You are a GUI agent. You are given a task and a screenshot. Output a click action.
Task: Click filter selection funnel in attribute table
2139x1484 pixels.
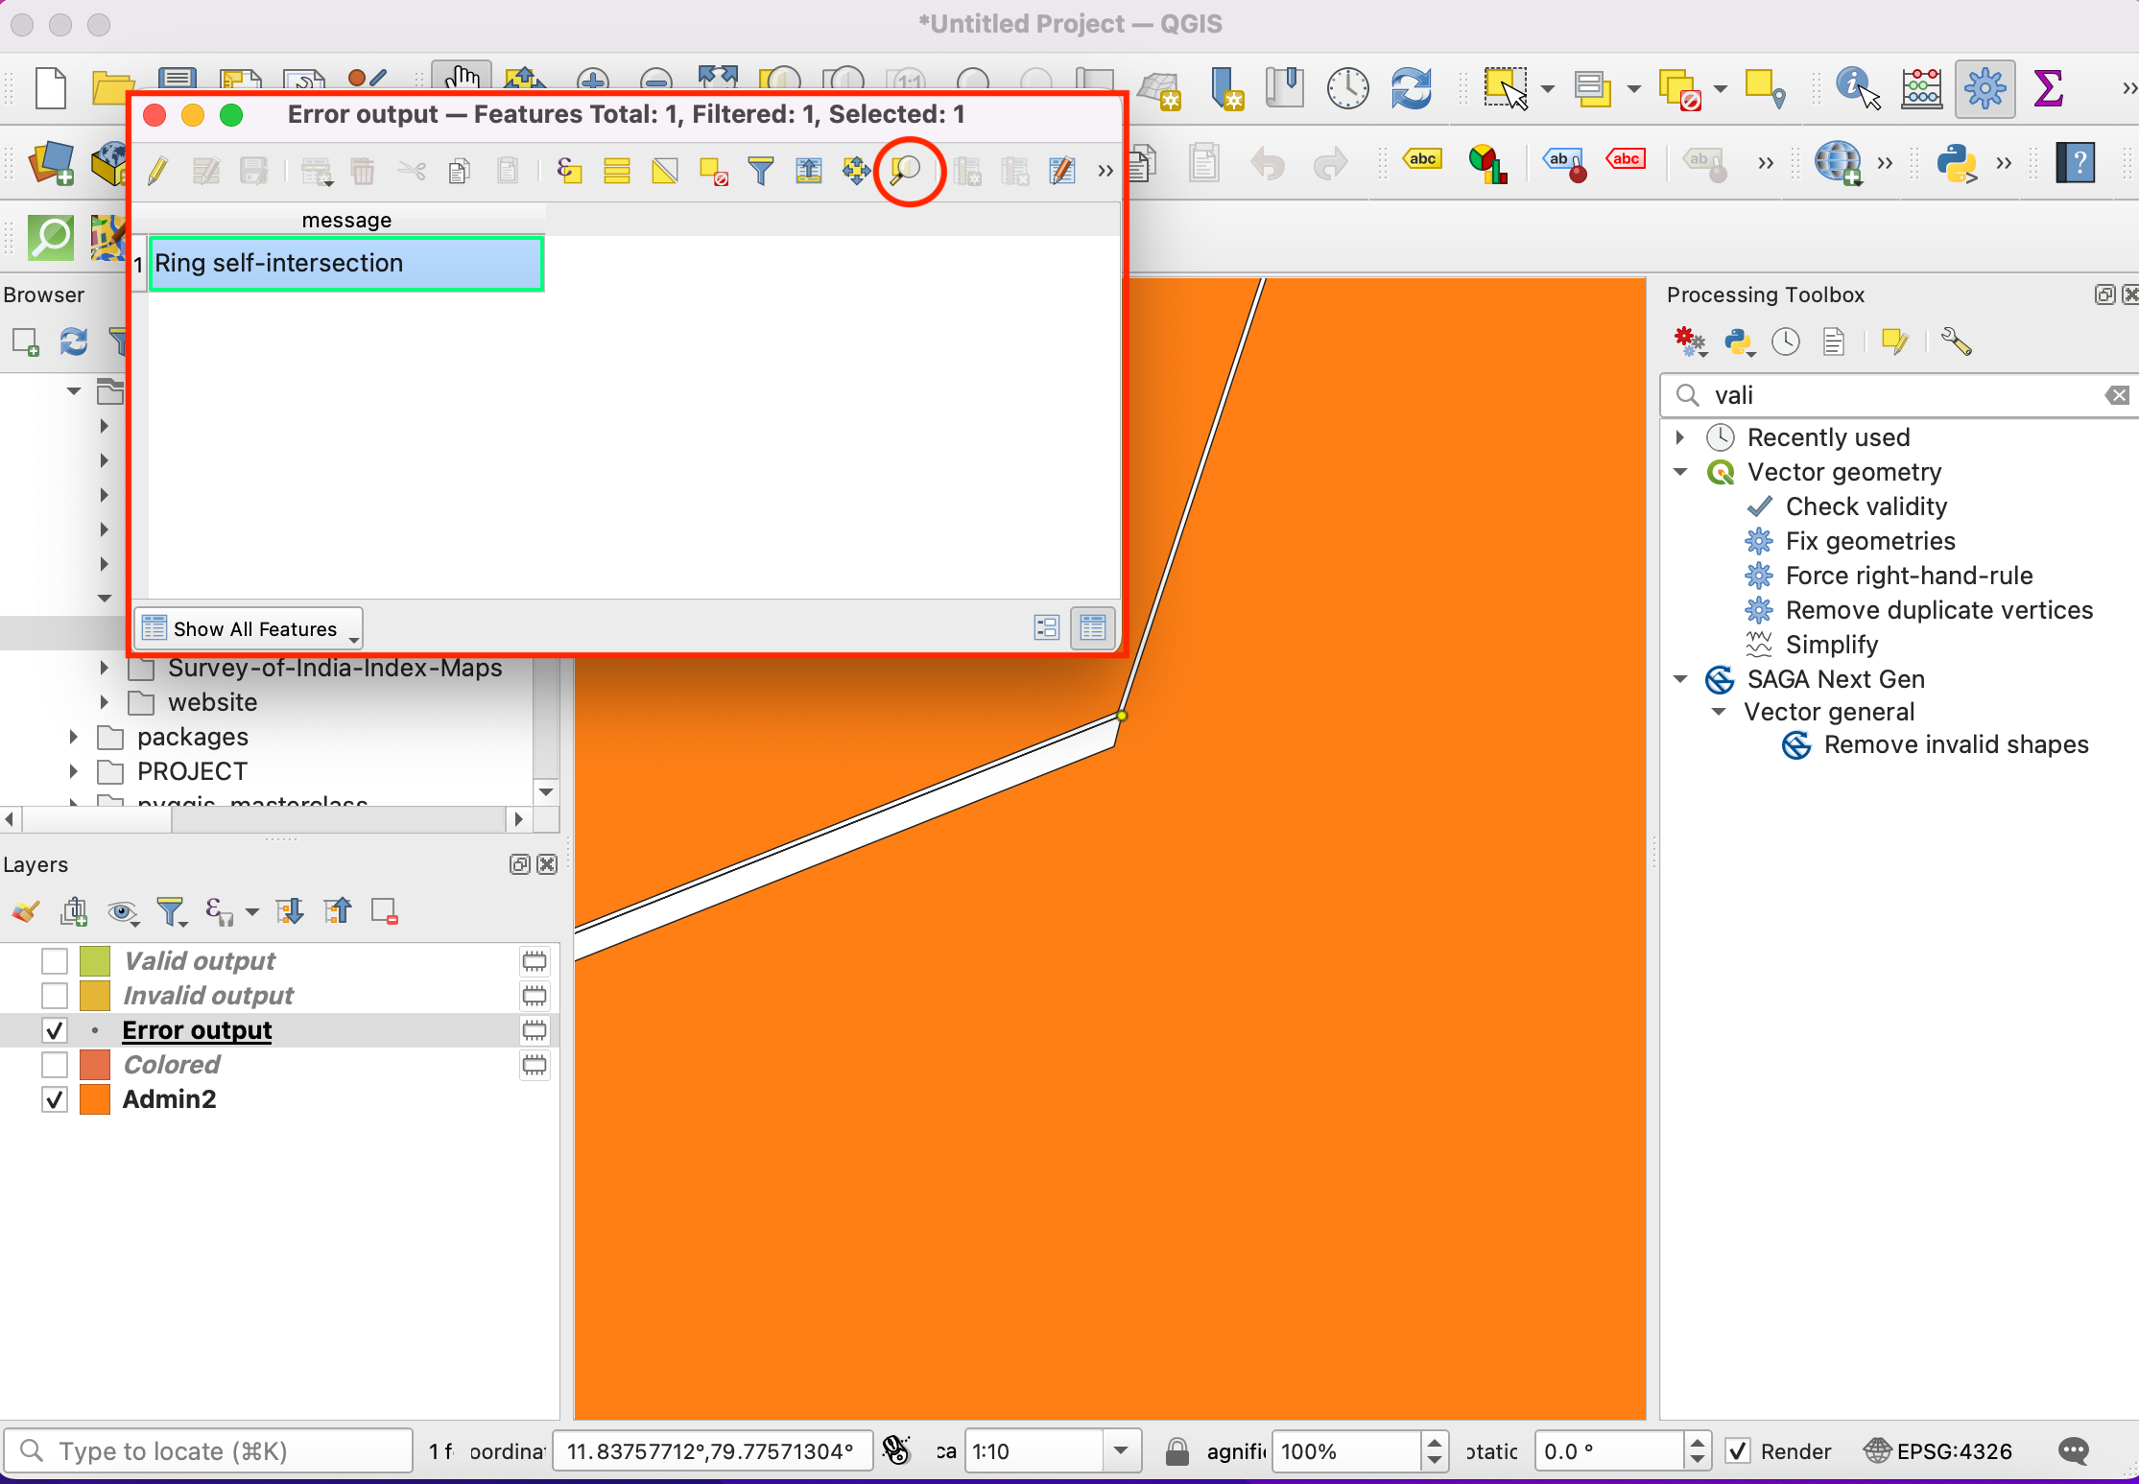(760, 171)
